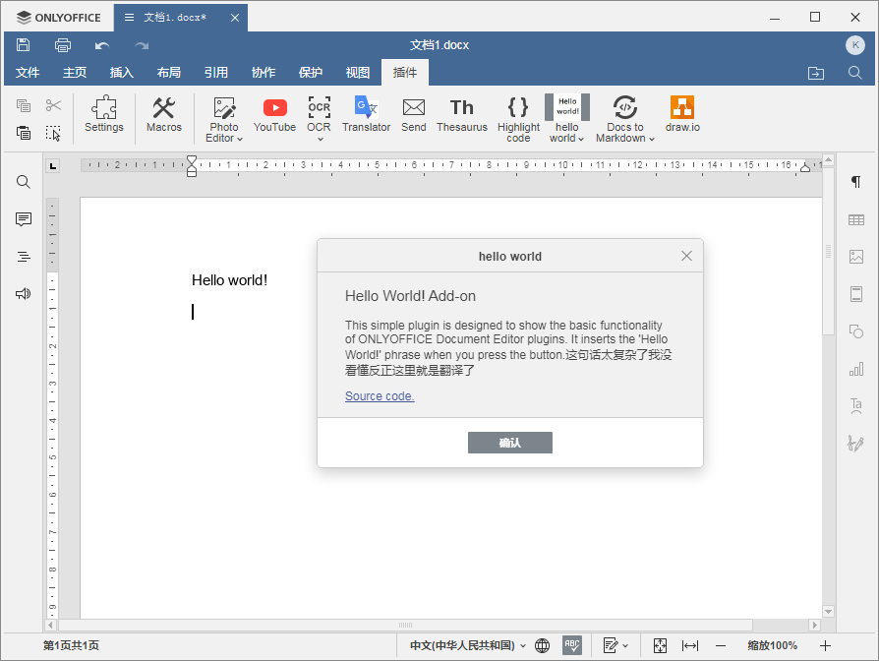Viewport: 879px width, 661px height.
Task: Open signature settings in right sidebar
Action: (856, 444)
